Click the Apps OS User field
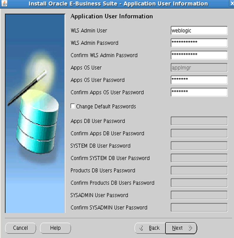Viewport: 234px width, 238px height. point(199,68)
